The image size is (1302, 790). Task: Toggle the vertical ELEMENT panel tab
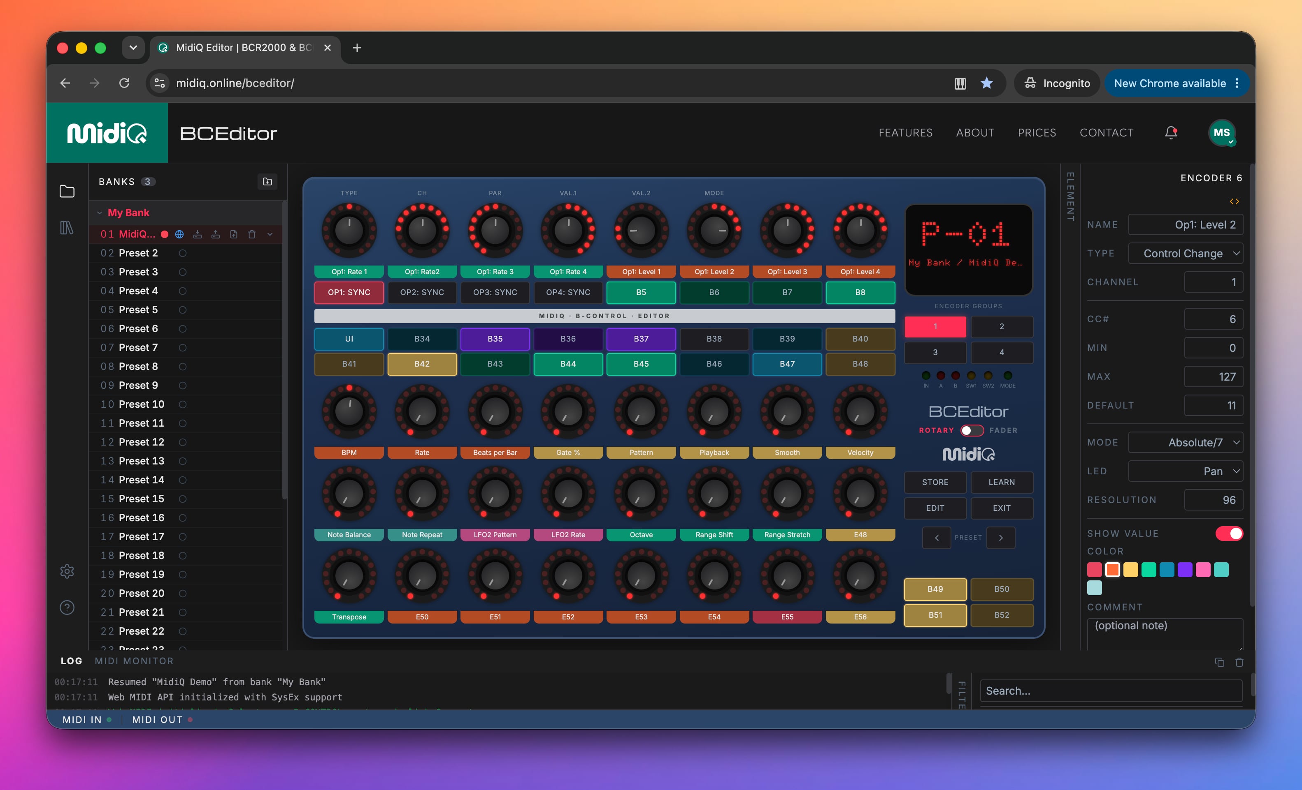click(1070, 196)
